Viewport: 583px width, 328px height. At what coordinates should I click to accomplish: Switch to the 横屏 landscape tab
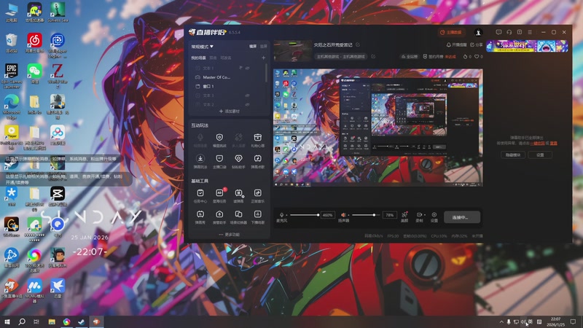tap(253, 47)
